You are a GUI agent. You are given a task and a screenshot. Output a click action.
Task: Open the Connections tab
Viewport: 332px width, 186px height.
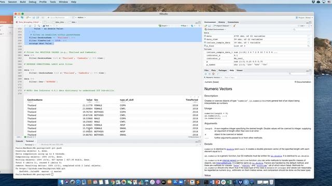(233, 22)
